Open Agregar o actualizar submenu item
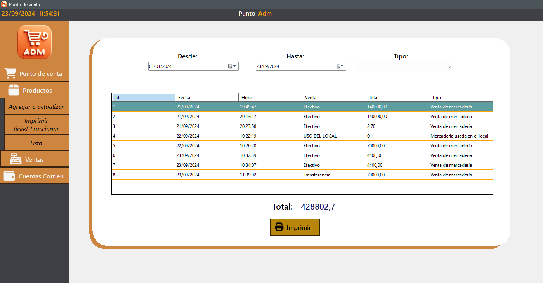Screen dimensions: 543x283 tap(36, 107)
